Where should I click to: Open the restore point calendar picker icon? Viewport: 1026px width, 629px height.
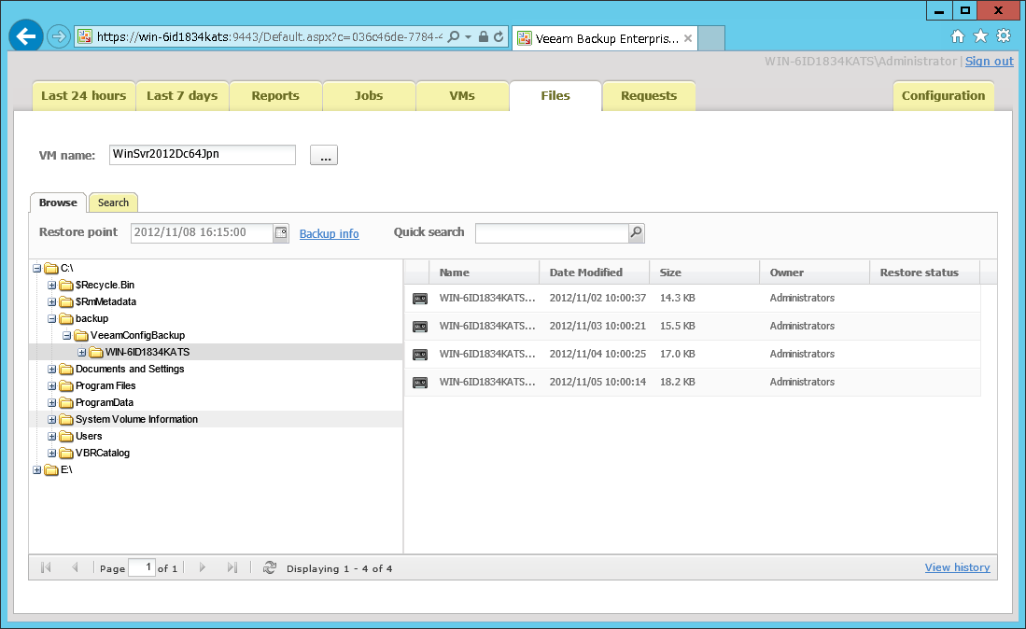pos(281,232)
